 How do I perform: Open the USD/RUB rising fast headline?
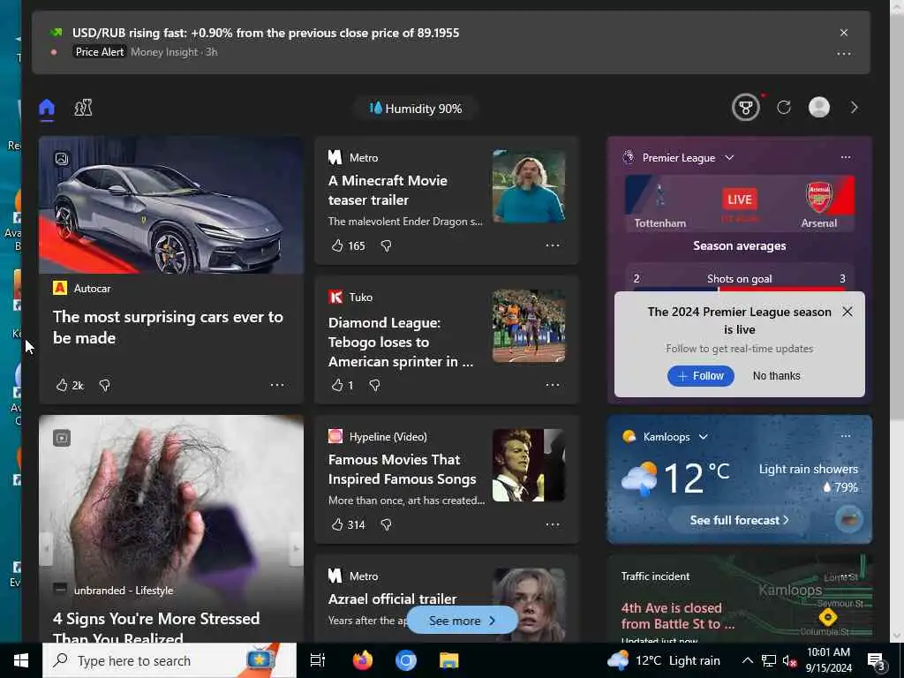[x=266, y=33]
